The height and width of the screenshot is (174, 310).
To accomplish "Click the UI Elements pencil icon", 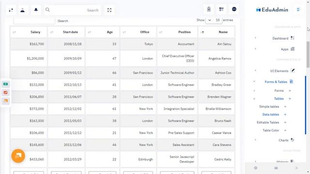I will [293, 71].
